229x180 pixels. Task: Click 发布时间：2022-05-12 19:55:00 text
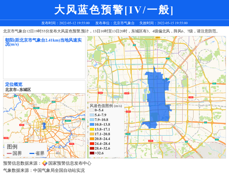(65, 23)
